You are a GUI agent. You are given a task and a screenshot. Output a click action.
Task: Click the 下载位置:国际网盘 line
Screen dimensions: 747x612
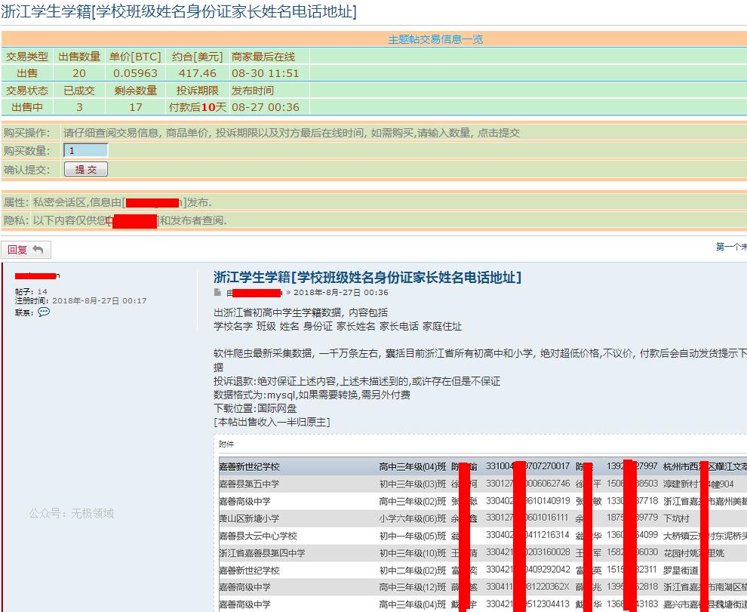point(255,408)
